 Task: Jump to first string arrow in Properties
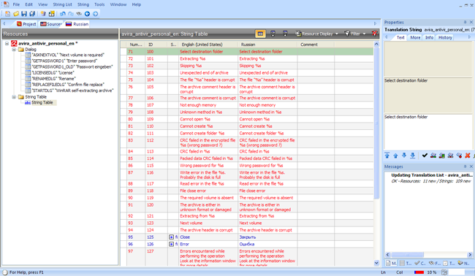point(387,156)
